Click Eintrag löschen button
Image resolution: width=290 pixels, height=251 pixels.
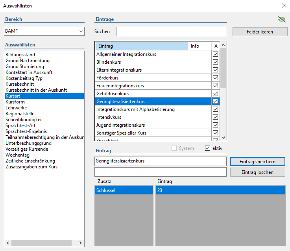(257, 172)
